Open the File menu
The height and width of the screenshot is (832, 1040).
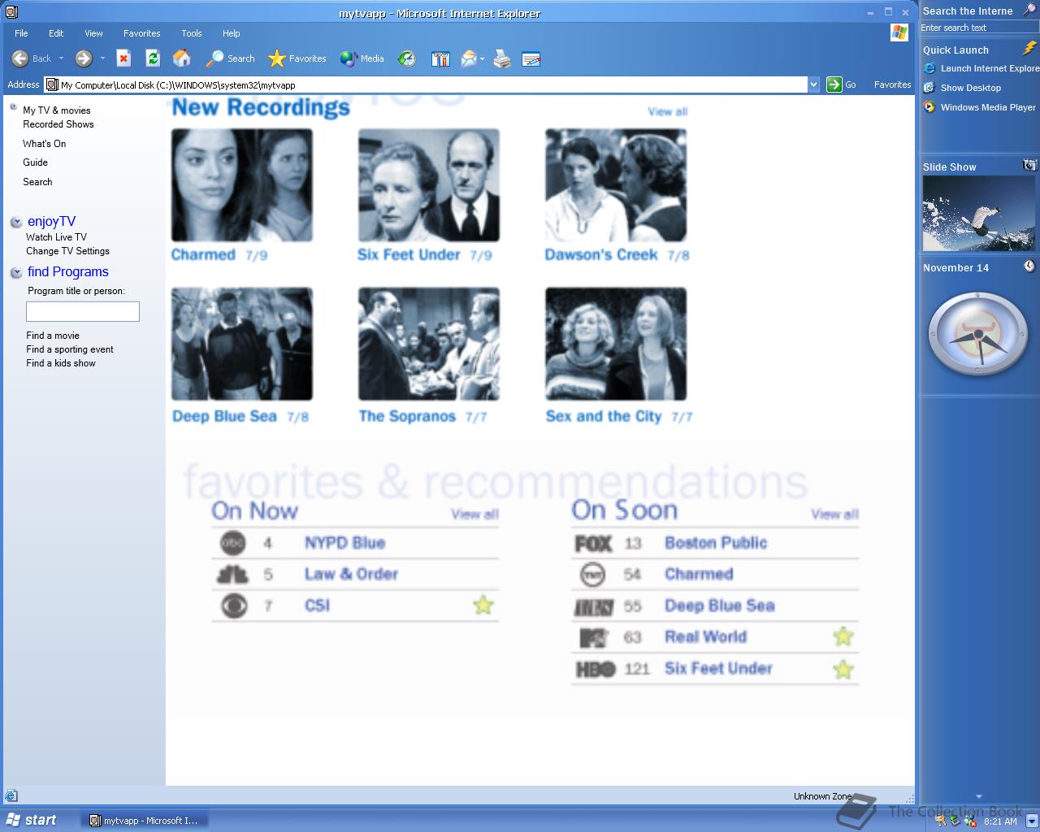(21, 33)
